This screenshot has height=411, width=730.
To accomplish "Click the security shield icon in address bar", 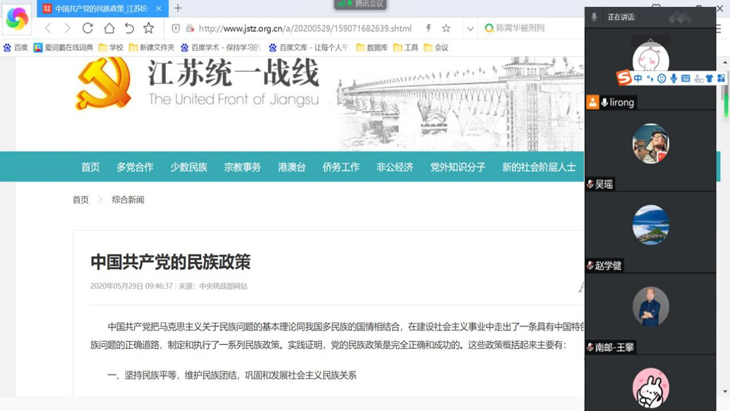I will [x=176, y=28].
